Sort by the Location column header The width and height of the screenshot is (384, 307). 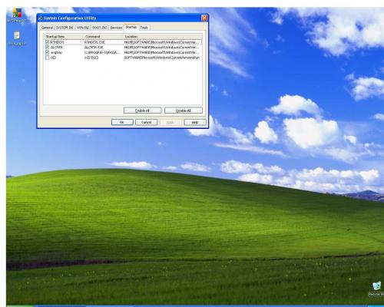pos(163,37)
